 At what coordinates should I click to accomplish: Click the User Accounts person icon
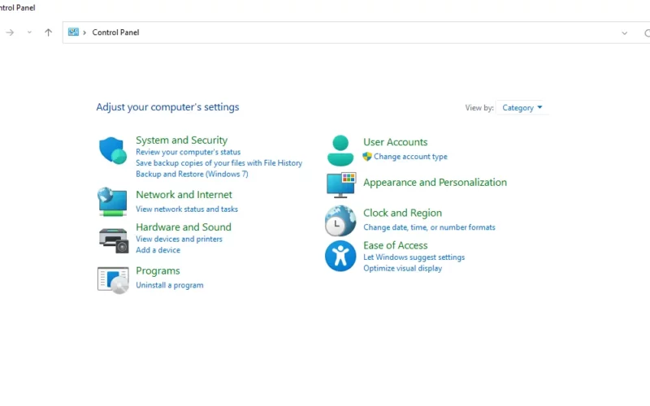click(x=340, y=150)
